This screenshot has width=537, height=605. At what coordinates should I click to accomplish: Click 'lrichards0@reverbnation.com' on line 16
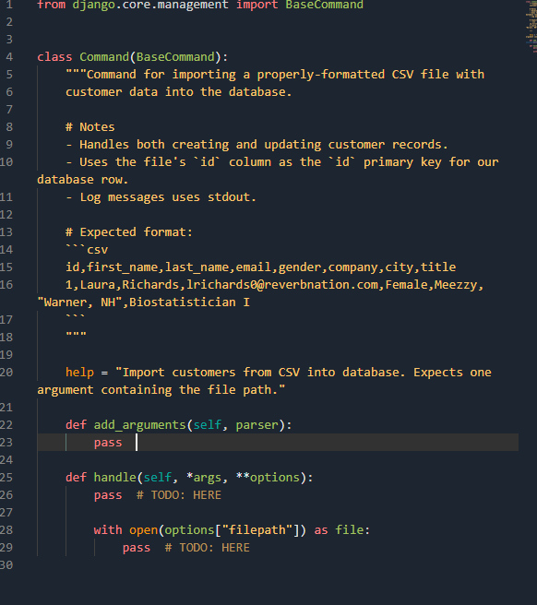(282, 285)
